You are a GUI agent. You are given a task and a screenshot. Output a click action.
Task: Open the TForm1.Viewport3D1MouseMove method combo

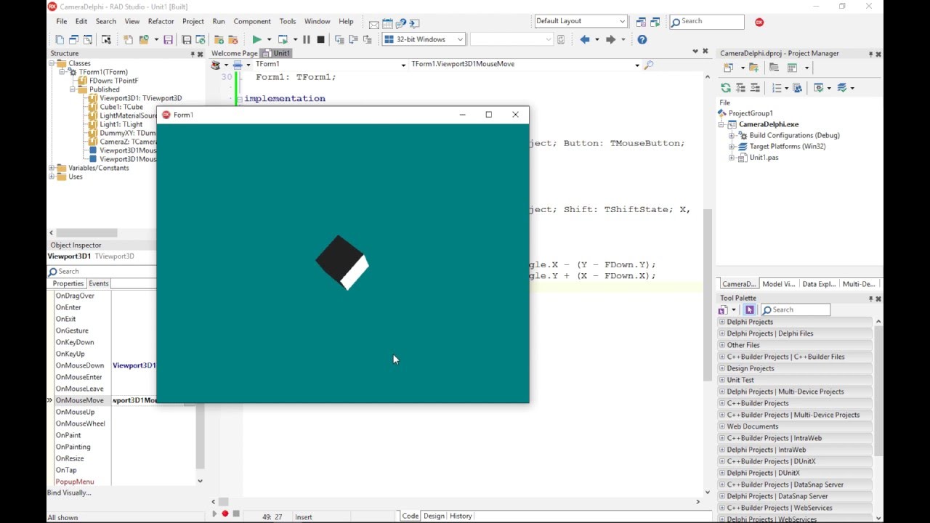click(637, 65)
